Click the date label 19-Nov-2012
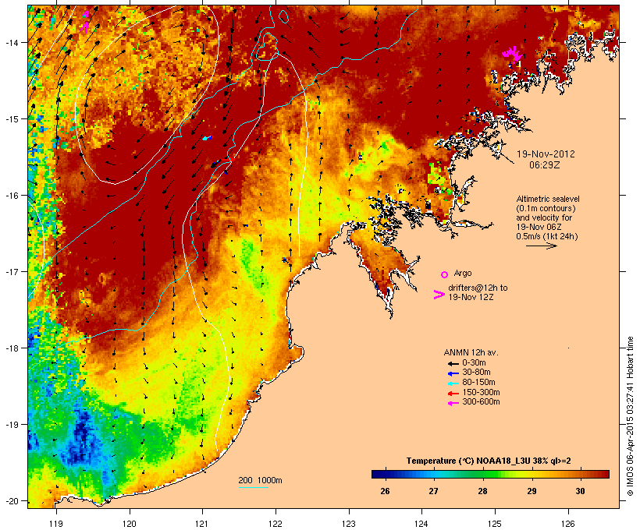The image size is (640, 530). coord(546,154)
